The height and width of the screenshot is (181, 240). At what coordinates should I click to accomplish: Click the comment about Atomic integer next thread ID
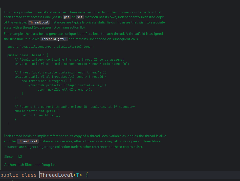[69, 60]
